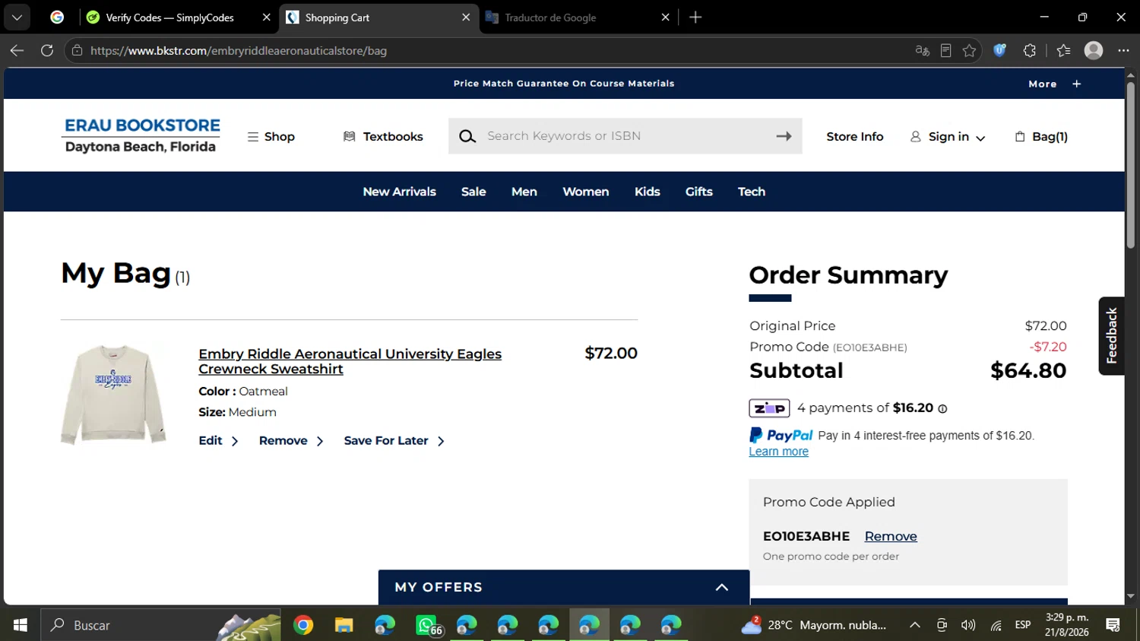Expand the More banner with plus
This screenshot has height=641, width=1140.
pos(1076,84)
